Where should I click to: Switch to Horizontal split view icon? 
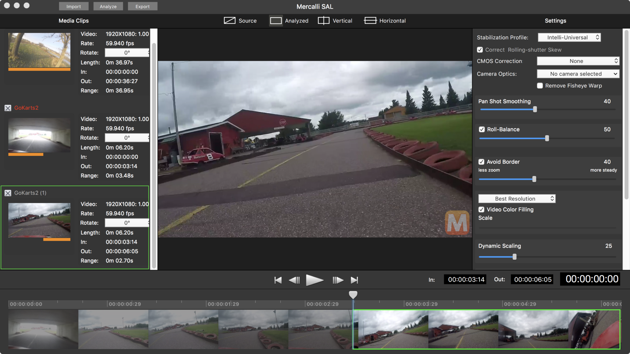pyautogui.click(x=370, y=21)
